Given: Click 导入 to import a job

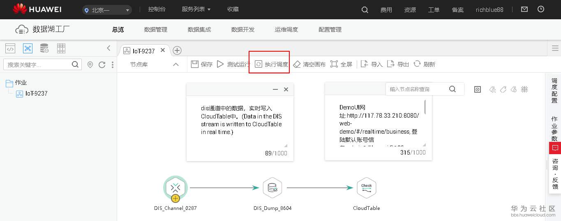Looking at the screenshot, I should [372, 64].
